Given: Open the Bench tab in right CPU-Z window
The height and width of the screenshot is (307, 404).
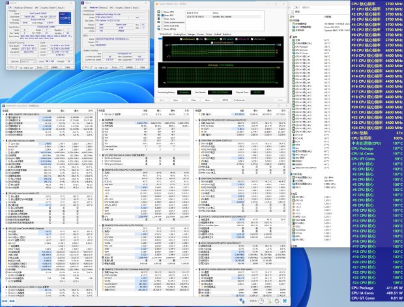Looking at the screenshot, I should coord(128,8).
